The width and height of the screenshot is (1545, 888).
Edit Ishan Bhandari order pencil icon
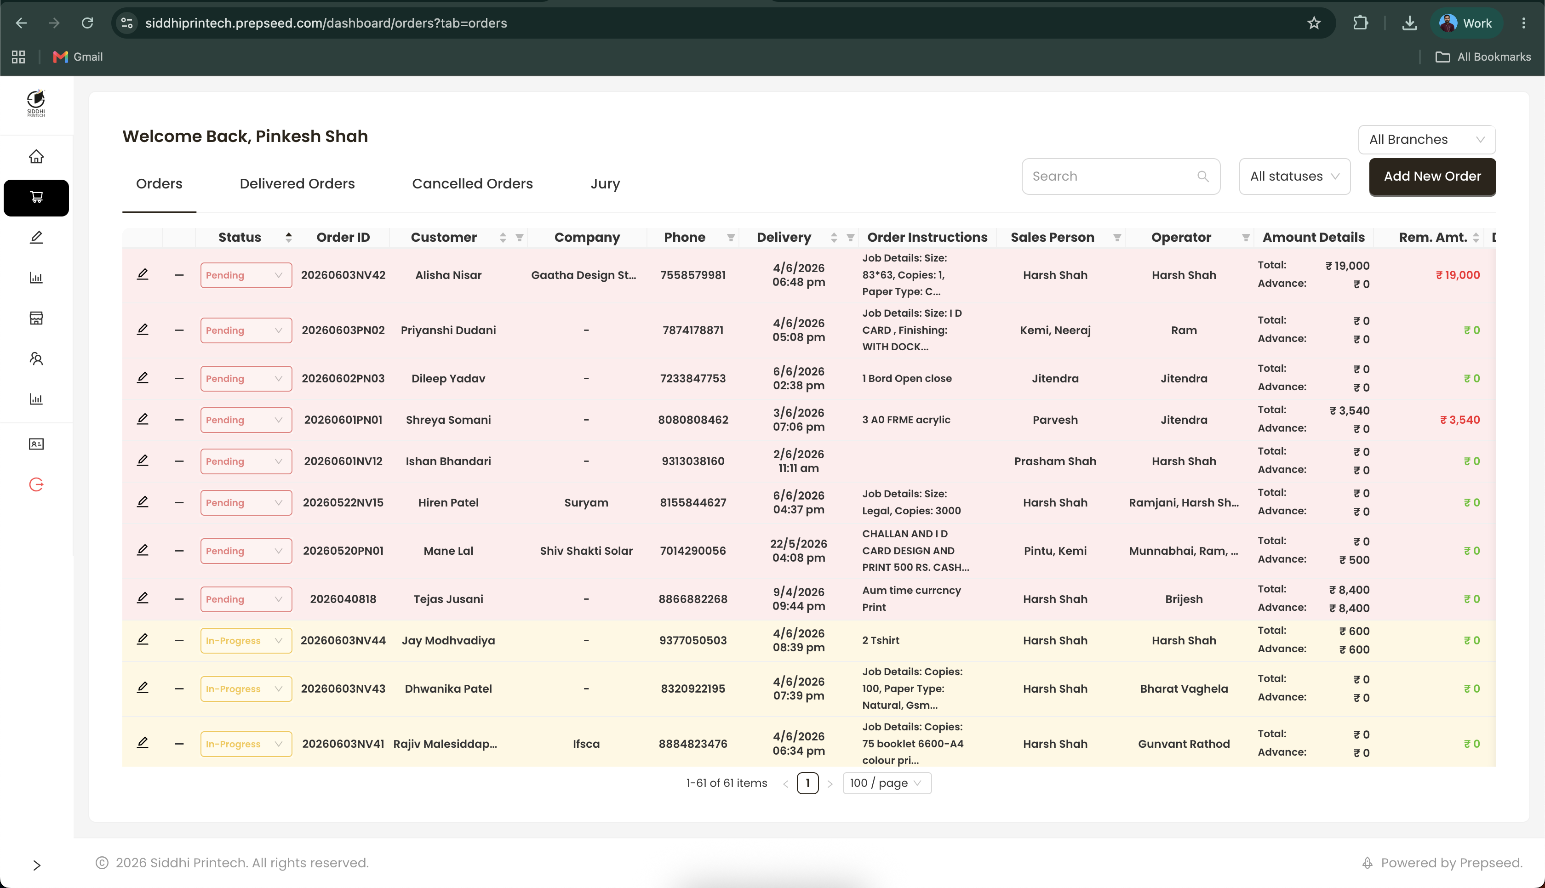click(143, 461)
